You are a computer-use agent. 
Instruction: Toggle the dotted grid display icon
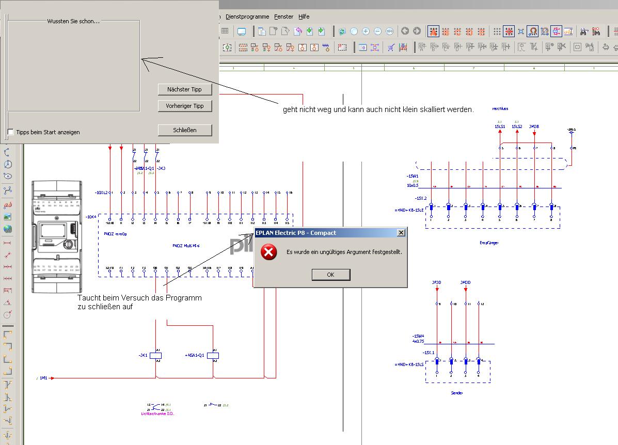coord(497,31)
